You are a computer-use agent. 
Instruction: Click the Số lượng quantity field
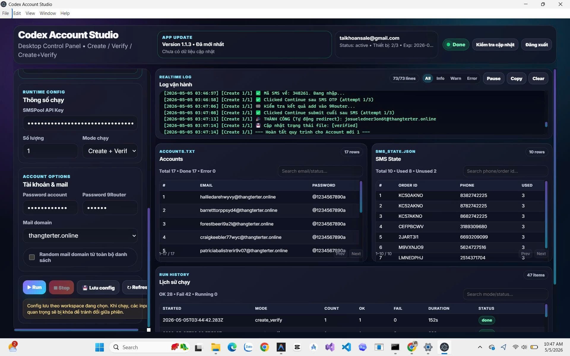(x=50, y=151)
